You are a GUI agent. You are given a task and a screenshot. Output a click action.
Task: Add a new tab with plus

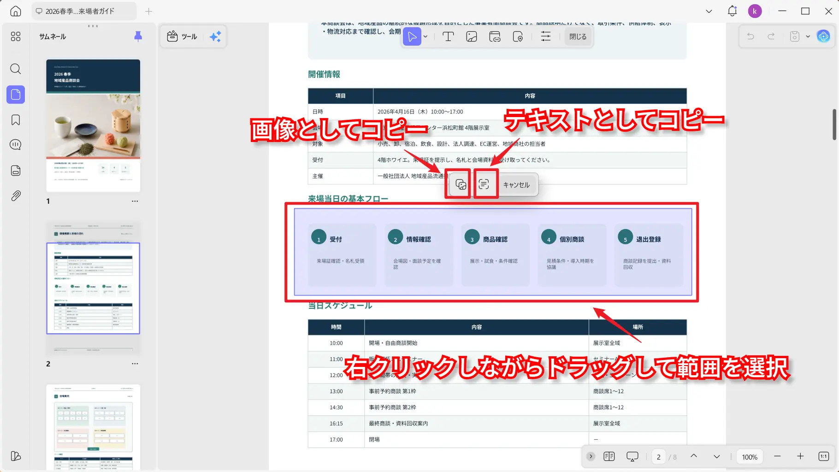(148, 11)
